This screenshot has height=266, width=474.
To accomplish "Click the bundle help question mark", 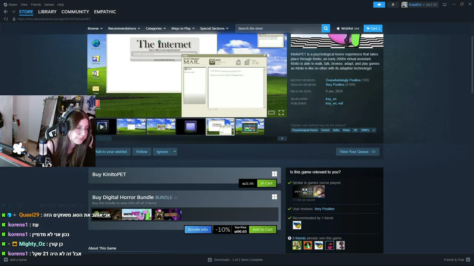I will [x=176, y=198].
